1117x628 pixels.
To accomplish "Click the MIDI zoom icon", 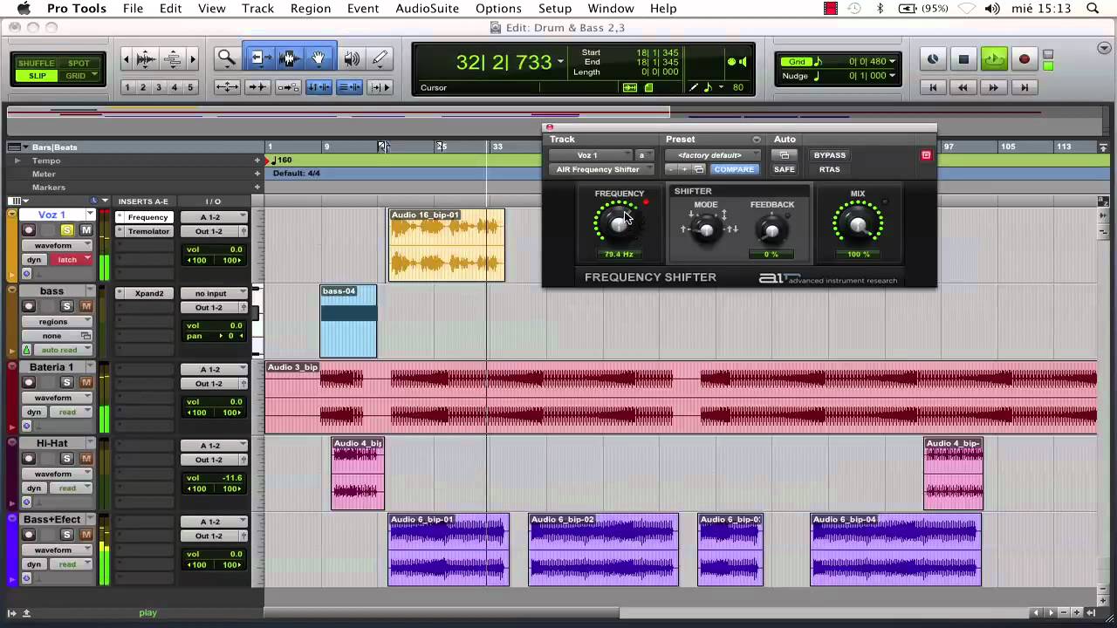I will click(x=173, y=58).
